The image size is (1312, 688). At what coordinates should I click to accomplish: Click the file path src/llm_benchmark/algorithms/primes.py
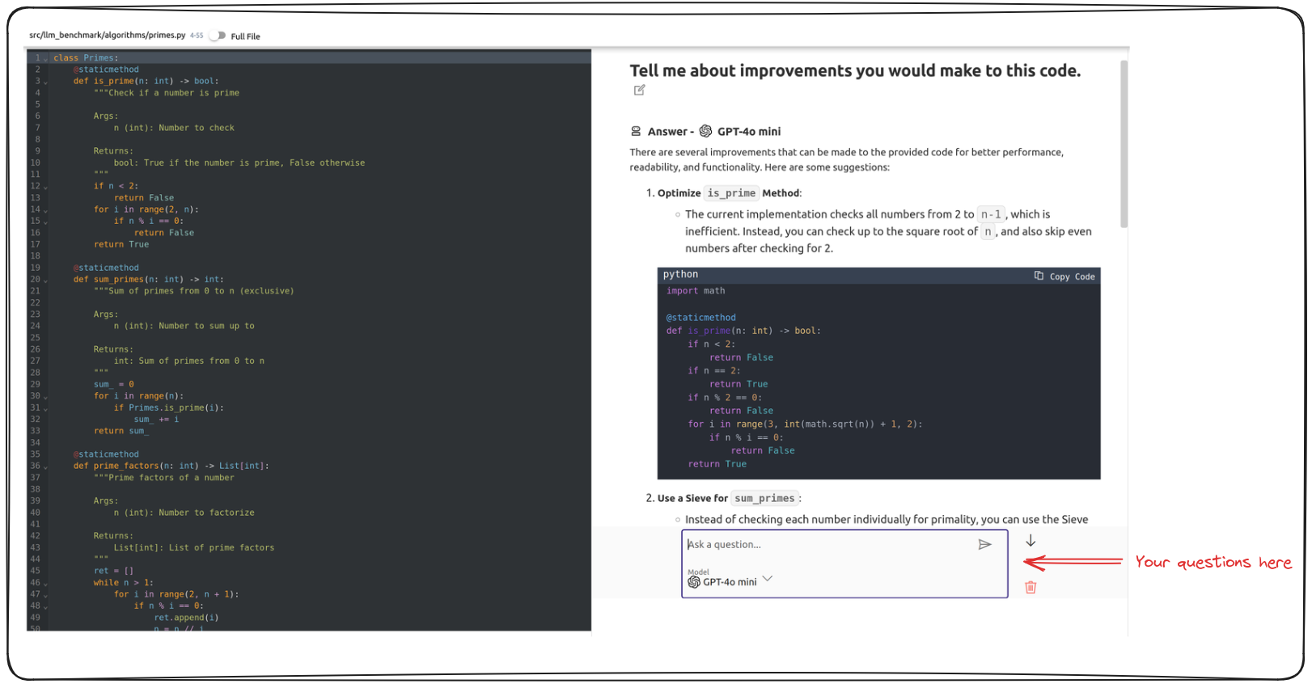point(108,36)
